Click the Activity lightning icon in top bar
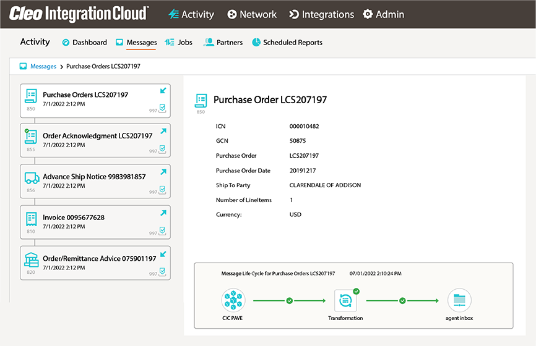Viewport: 536px width, 346px height. pos(173,14)
